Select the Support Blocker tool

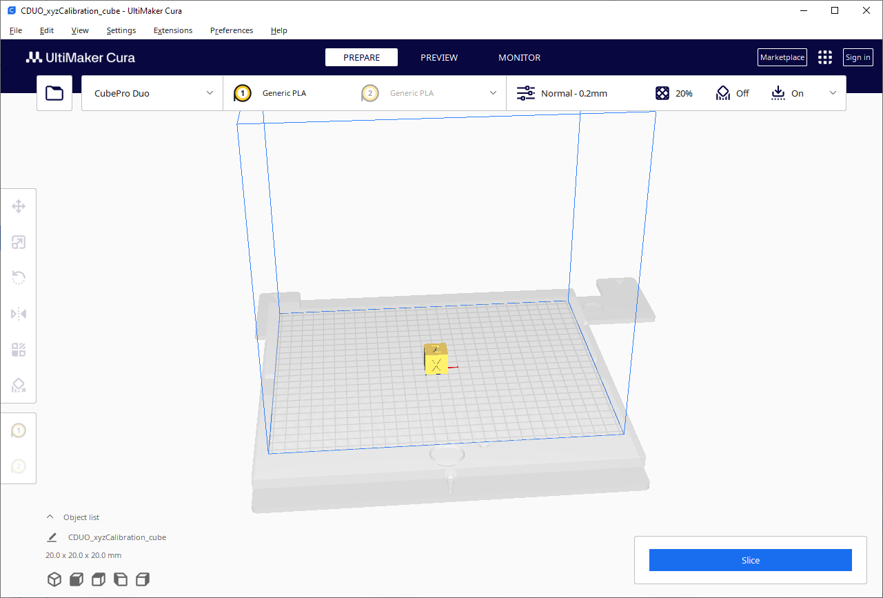(19, 386)
